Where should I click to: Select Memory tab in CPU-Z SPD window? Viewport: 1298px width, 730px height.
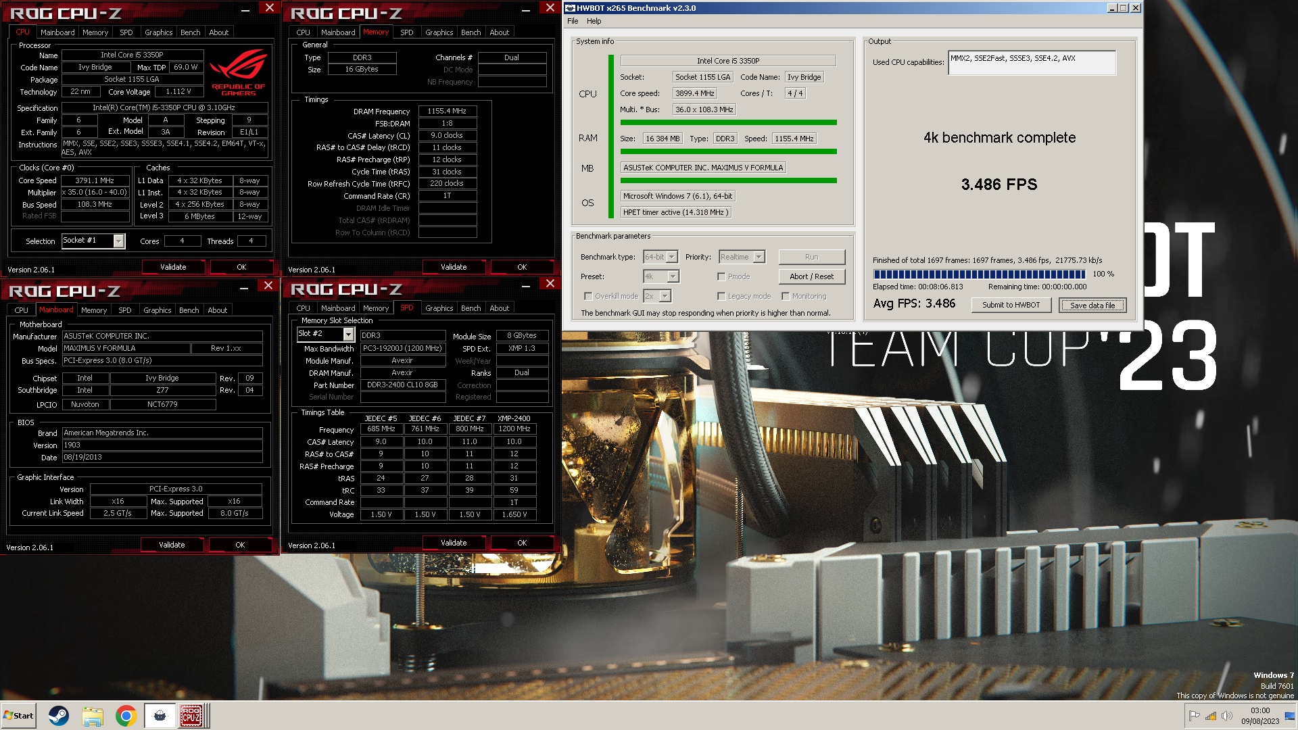click(x=376, y=308)
